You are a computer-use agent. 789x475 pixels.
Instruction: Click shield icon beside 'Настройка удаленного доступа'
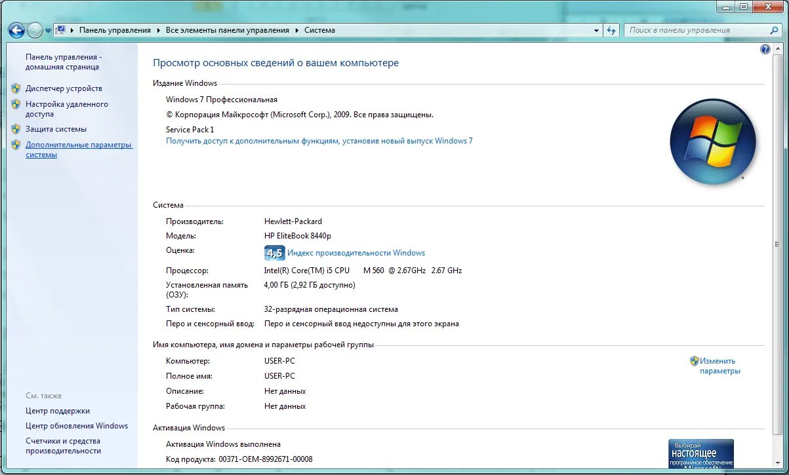[16, 104]
